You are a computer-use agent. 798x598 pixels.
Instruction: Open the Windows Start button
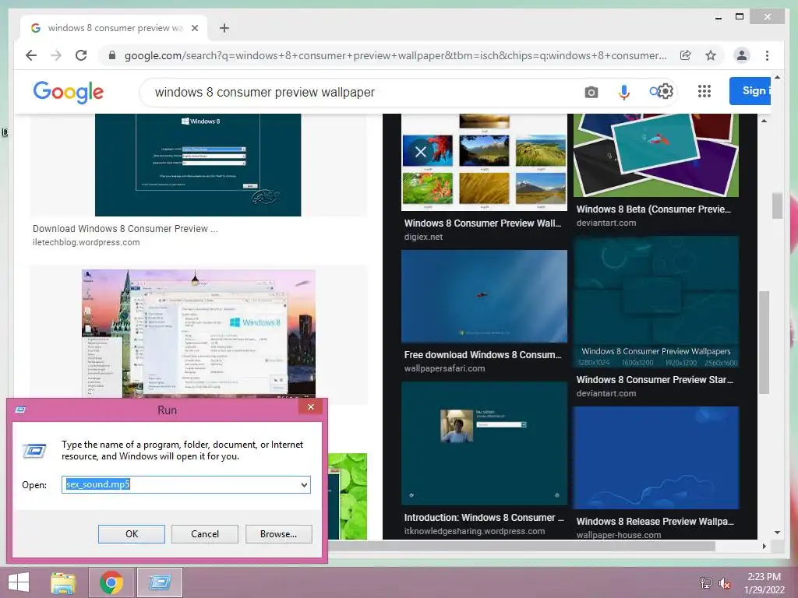[x=19, y=582]
